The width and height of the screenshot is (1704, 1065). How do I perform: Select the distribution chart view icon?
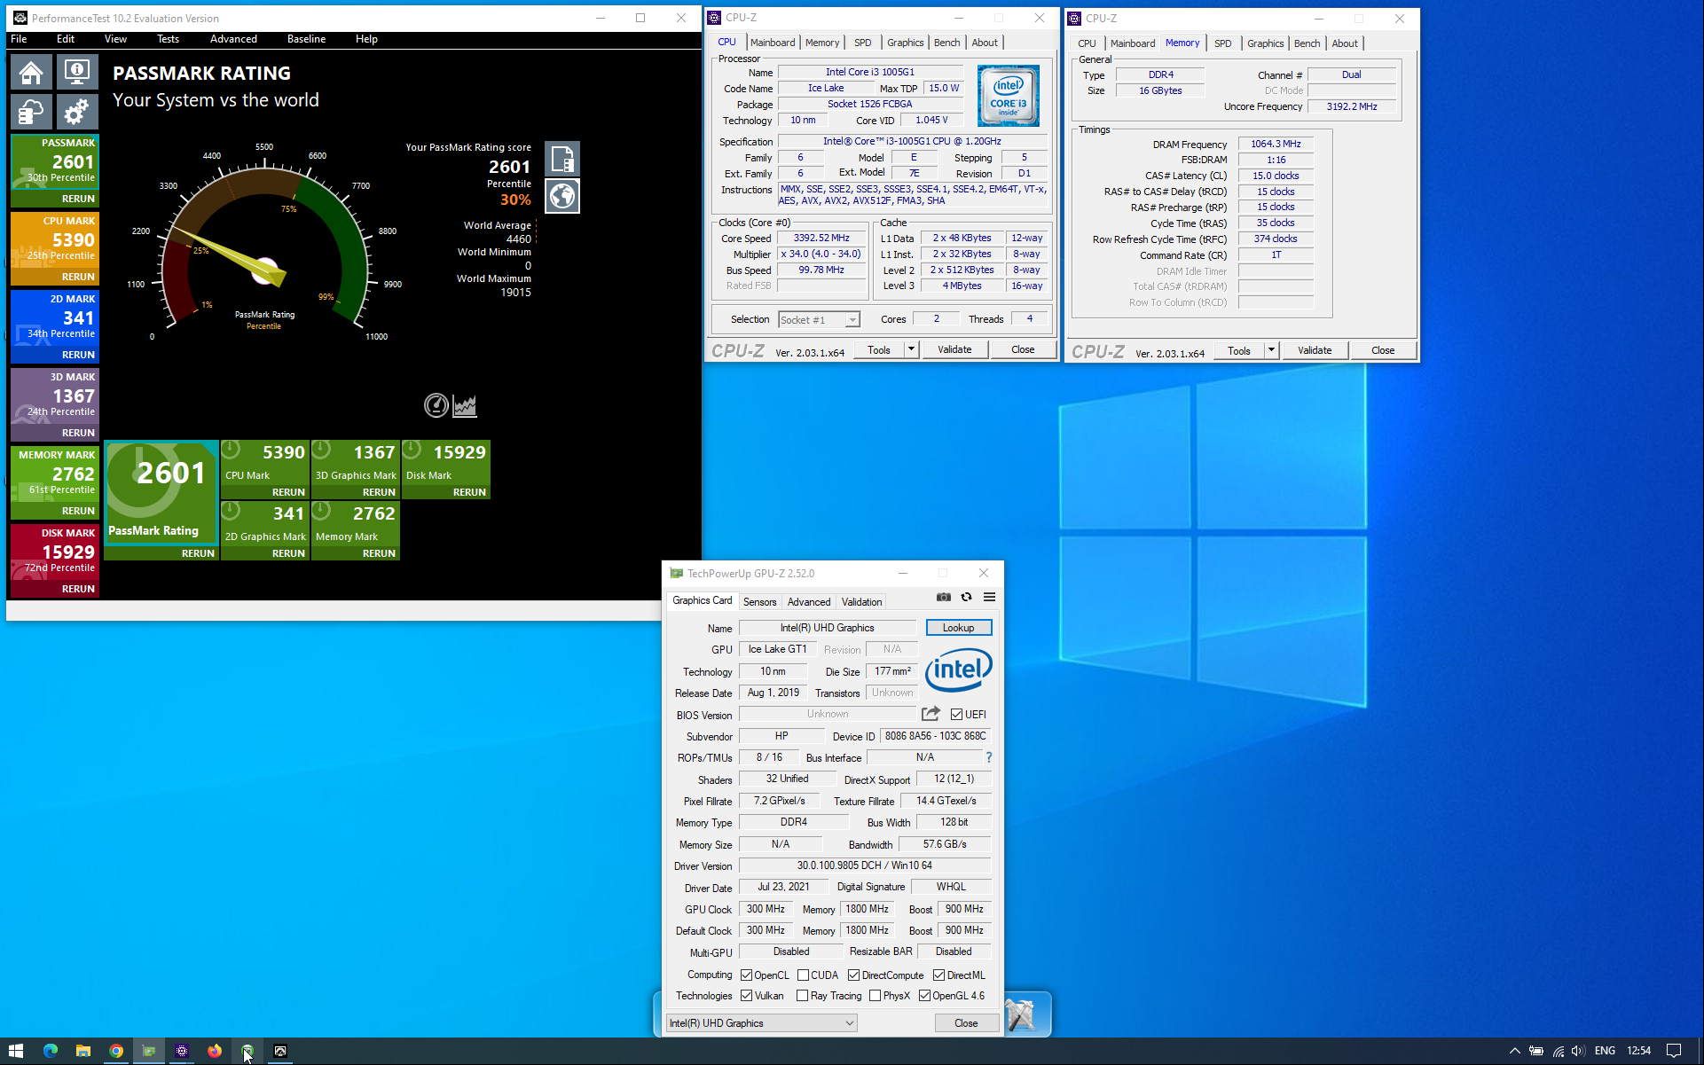tap(465, 405)
